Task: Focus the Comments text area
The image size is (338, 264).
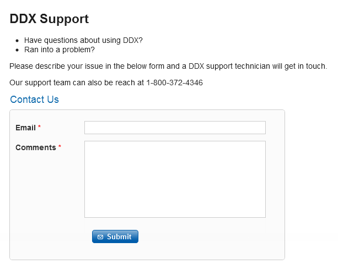Action: point(175,179)
